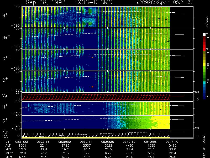Click ALT value "4989"
The width and height of the screenshot is (210, 158).
coord(151,146)
